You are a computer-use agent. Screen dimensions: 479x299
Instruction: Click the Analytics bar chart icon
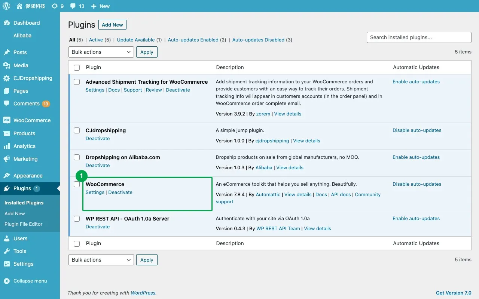[7, 146]
